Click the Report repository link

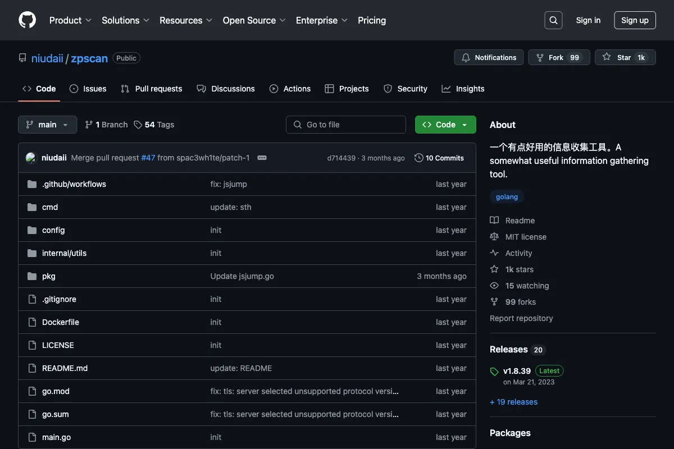tap(521, 318)
